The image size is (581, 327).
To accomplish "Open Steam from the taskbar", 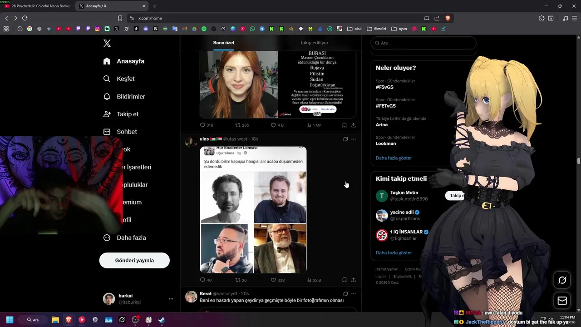I will pyautogui.click(x=162, y=320).
